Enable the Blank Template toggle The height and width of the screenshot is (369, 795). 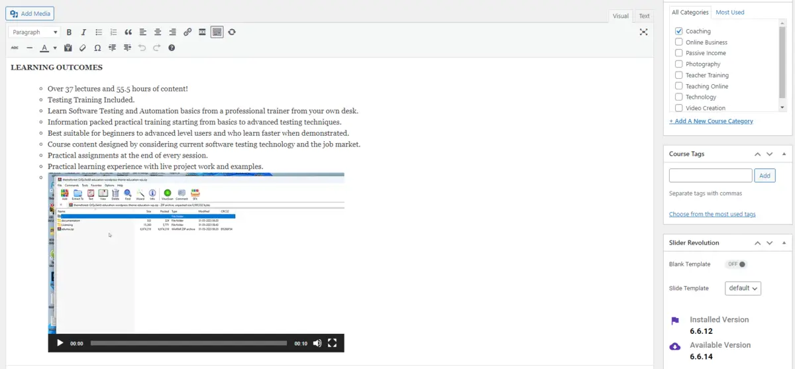736,264
